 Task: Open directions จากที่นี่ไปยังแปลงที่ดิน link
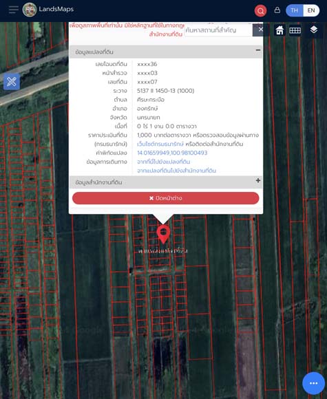pos(164,162)
